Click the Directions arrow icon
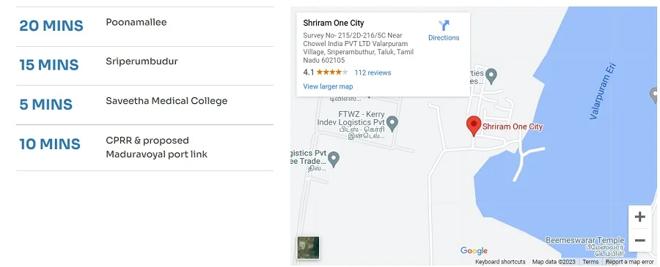This screenshot has height=267, width=660. coord(444,26)
